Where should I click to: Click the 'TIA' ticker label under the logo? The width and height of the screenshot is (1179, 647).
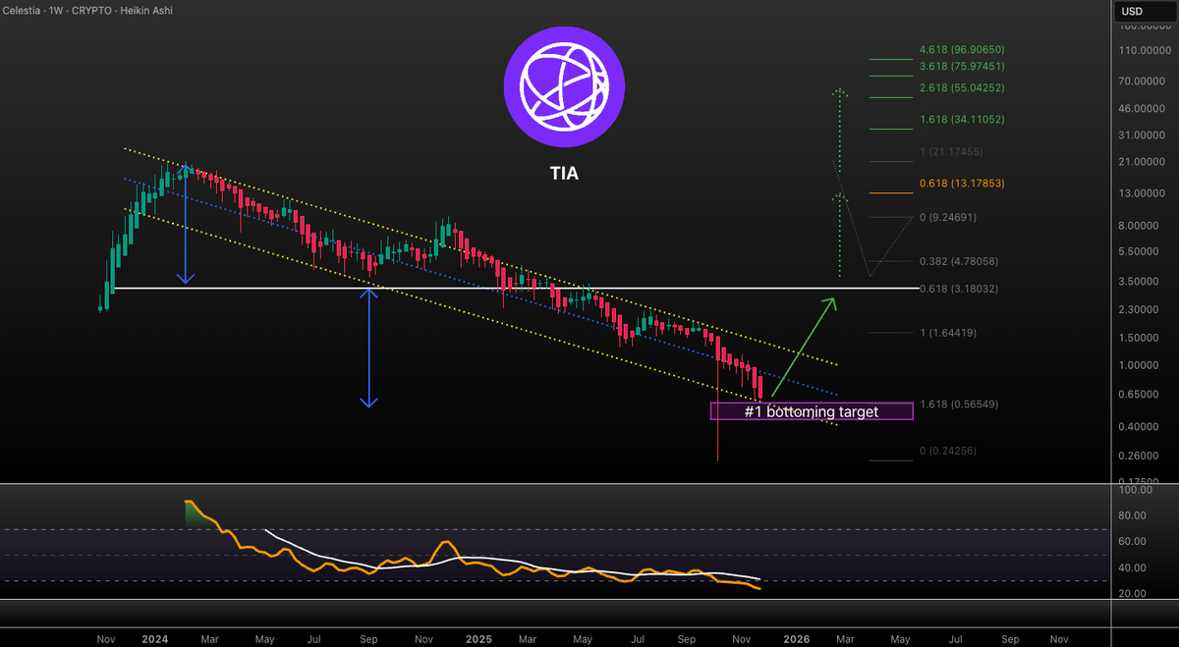(564, 174)
